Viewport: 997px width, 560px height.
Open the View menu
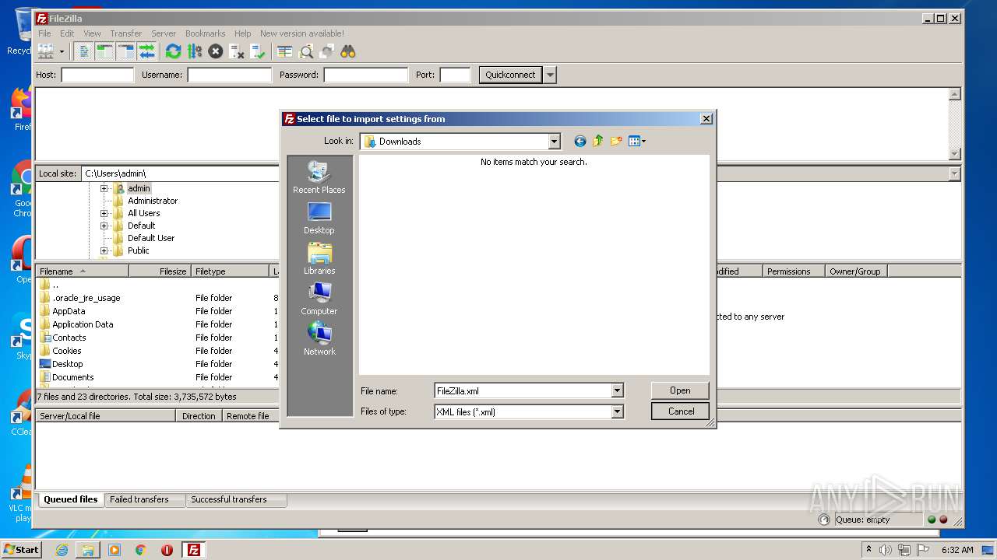[x=92, y=33]
